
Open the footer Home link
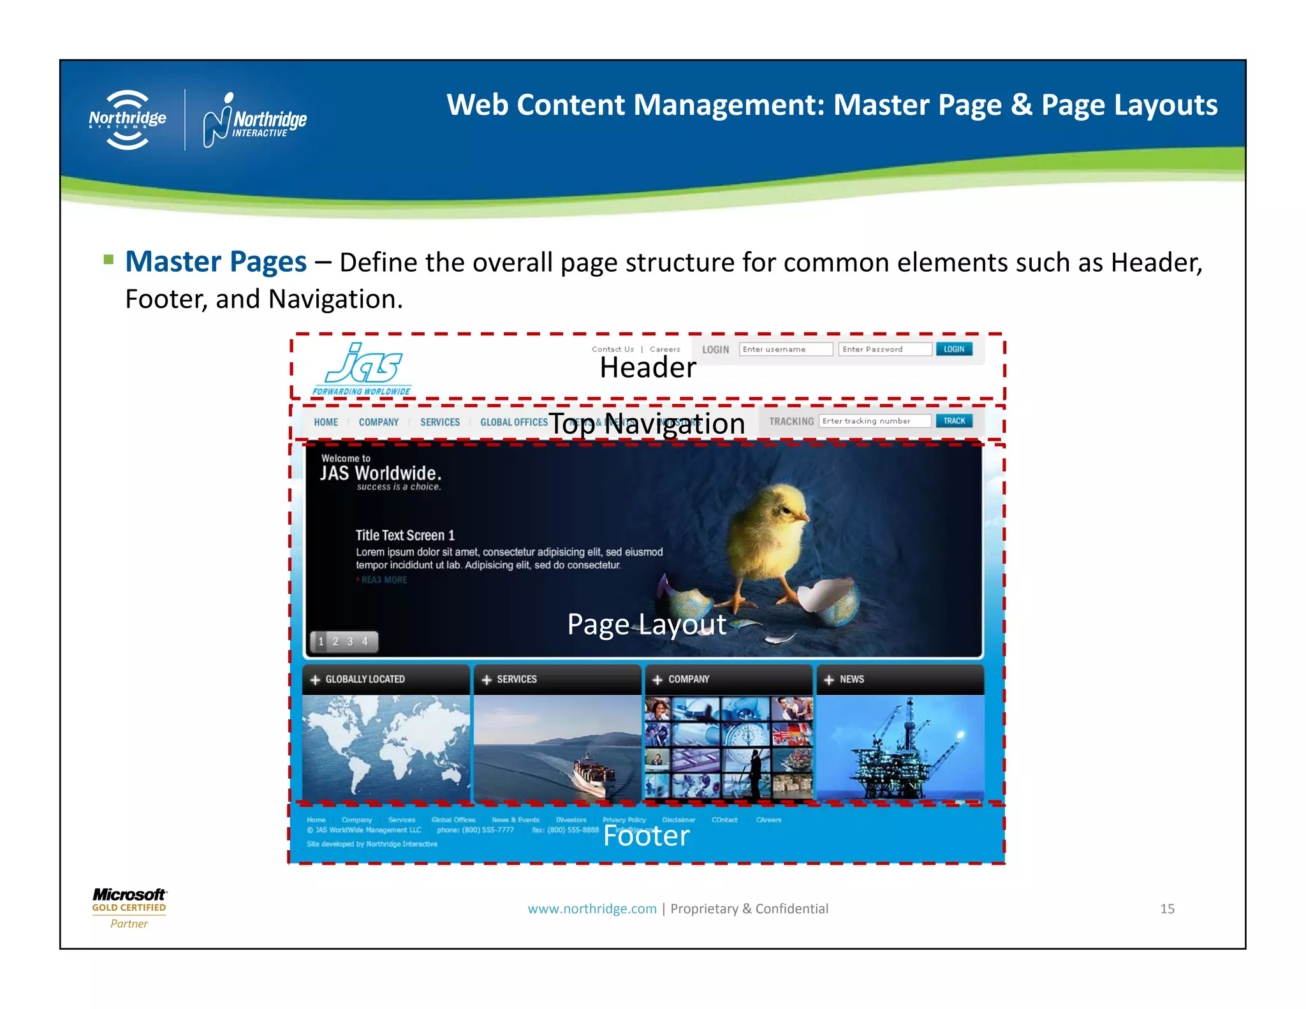316,820
